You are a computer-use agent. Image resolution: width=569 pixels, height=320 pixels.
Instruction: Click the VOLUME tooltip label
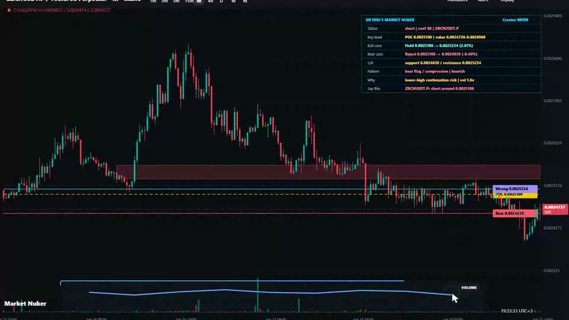pos(469,288)
